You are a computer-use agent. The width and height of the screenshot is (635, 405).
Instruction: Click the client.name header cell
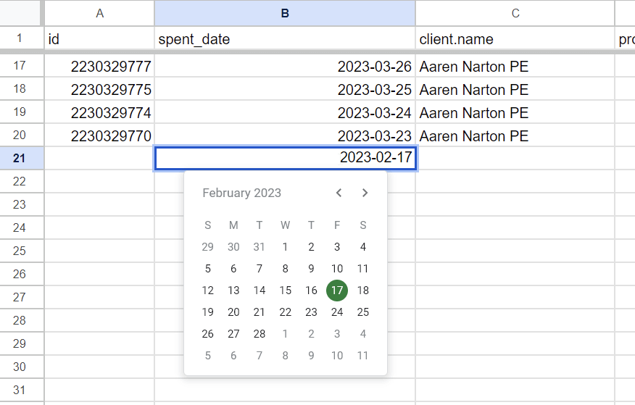515,39
